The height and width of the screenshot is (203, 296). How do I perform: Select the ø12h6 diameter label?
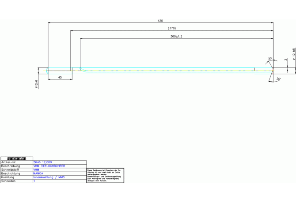(x=37, y=84)
